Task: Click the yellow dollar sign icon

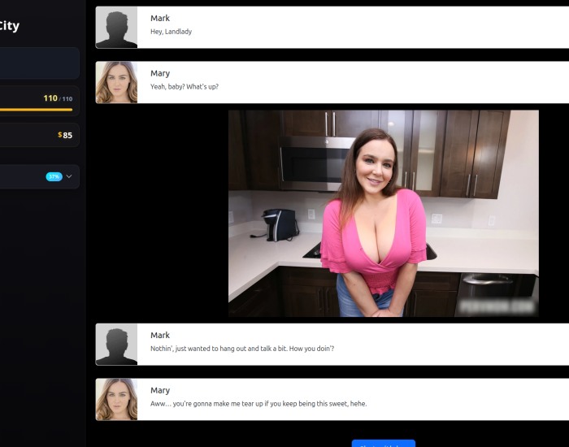Action: [x=60, y=135]
